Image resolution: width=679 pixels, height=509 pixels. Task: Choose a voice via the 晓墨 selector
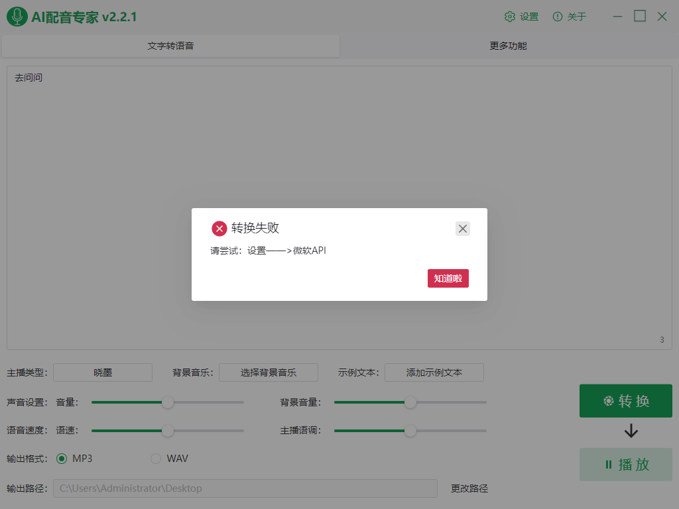coord(103,372)
